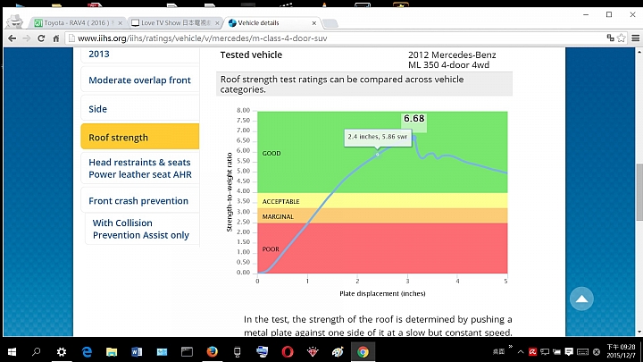Launch Firefox from taskbar
The width and height of the screenshot is (643, 362).
pos(212,352)
